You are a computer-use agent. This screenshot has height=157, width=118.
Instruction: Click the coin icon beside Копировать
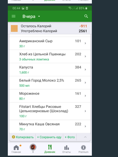(13, 137)
